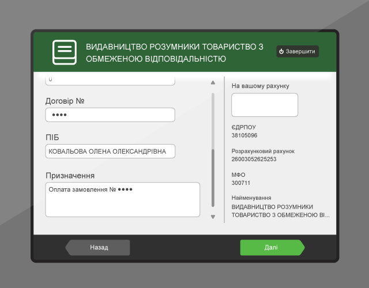This screenshot has height=288, width=369.
Task: Click the green Далі button
Action: pyautogui.click(x=272, y=247)
